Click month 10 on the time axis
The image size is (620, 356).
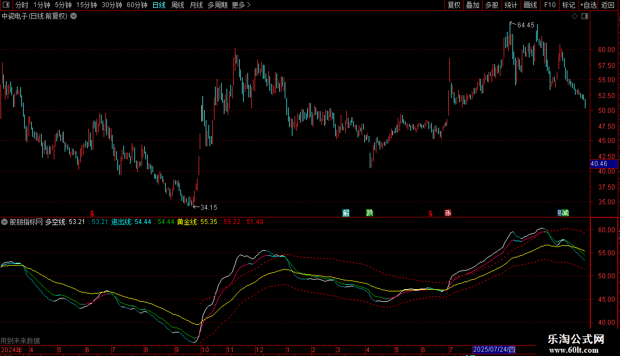click(205, 349)
